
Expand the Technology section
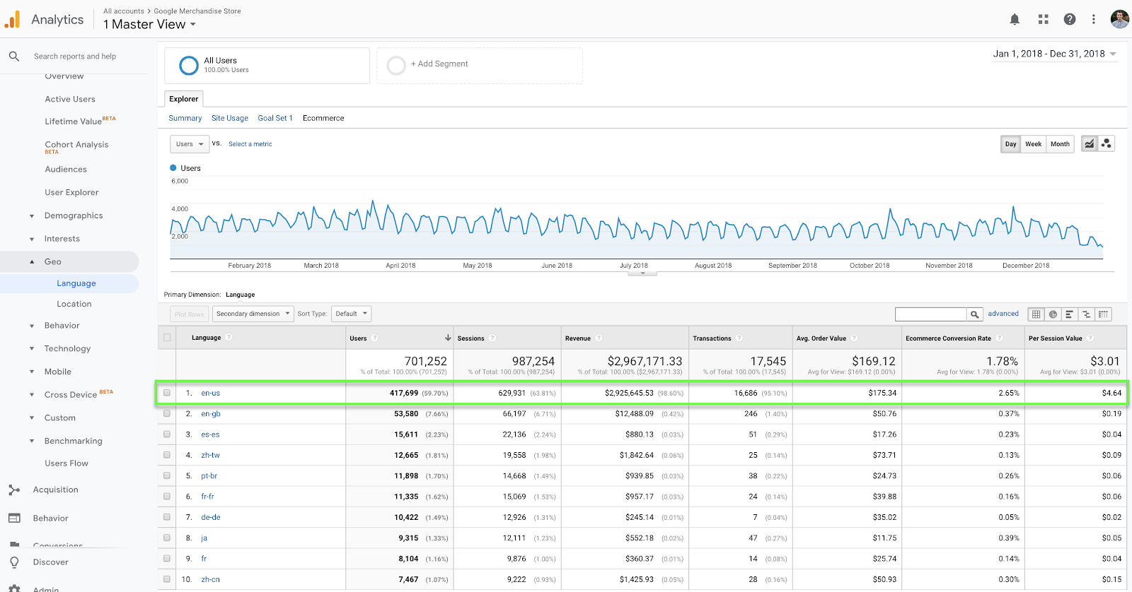[32, 349]
